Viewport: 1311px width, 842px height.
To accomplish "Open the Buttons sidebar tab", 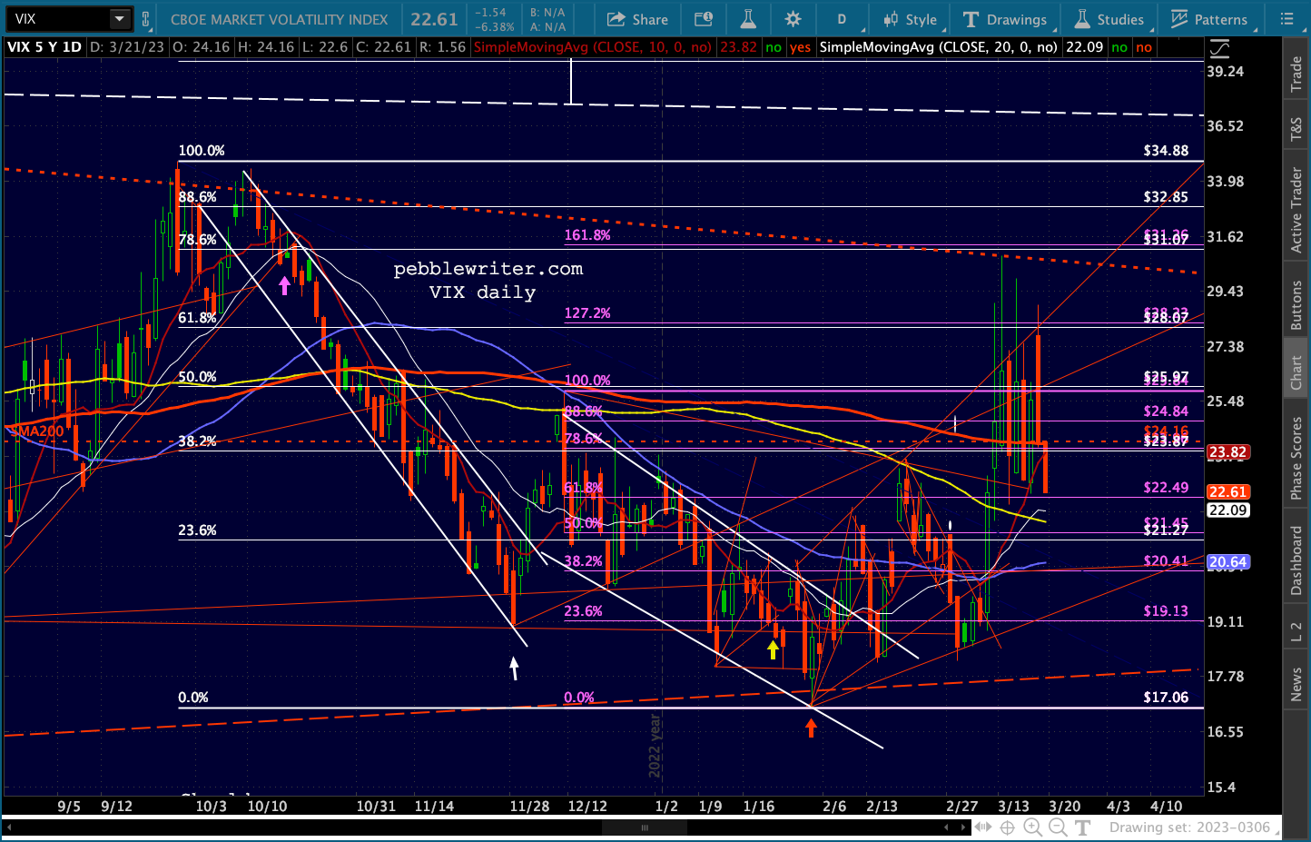I will click(1296, 305).
